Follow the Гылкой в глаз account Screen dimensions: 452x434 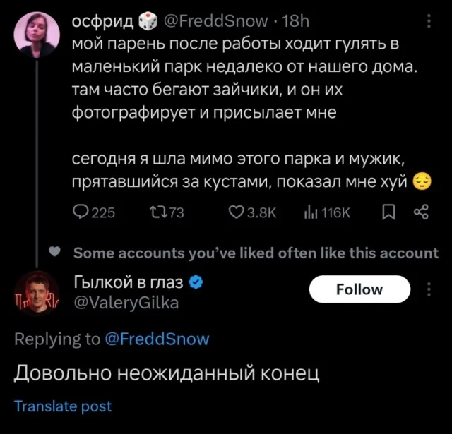[x=360, y=289]
